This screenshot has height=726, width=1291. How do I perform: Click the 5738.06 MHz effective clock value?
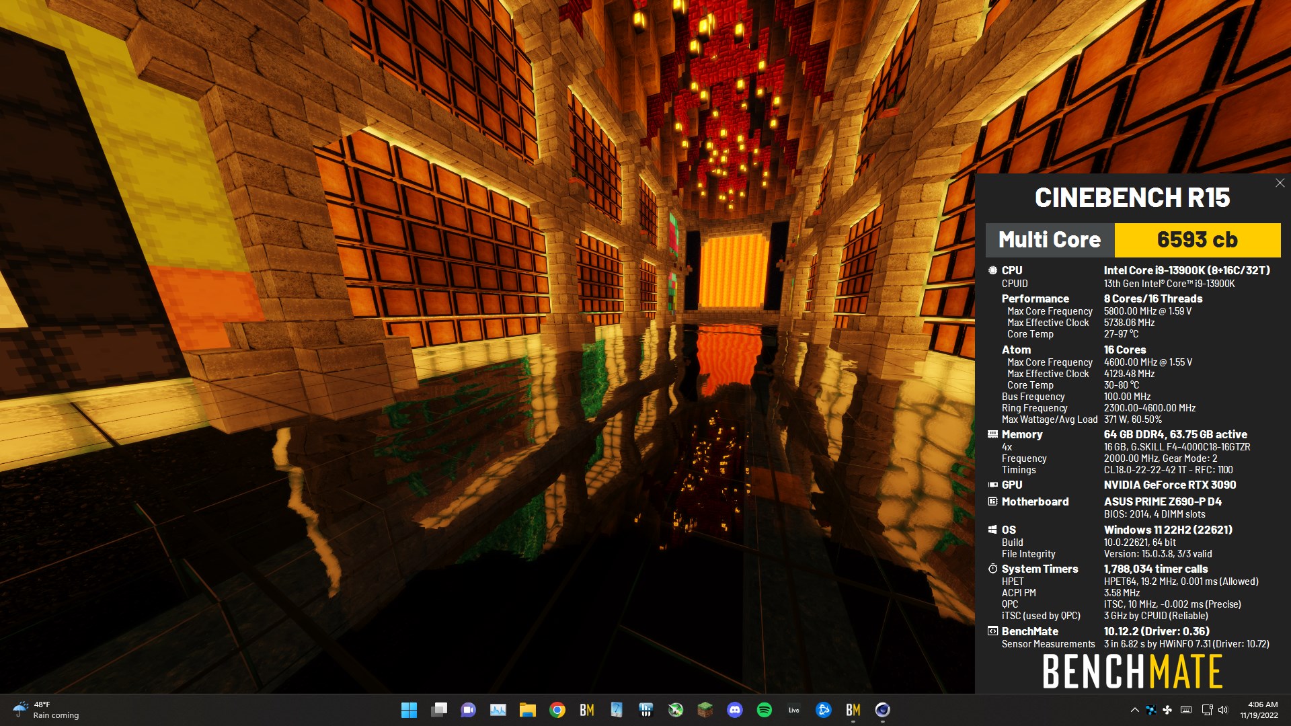pyautogui.click(x=1129, y=323)
